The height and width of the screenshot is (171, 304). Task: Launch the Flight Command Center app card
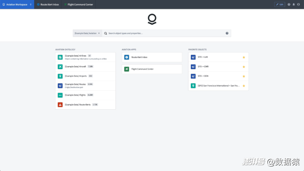(x=152, y=69)
